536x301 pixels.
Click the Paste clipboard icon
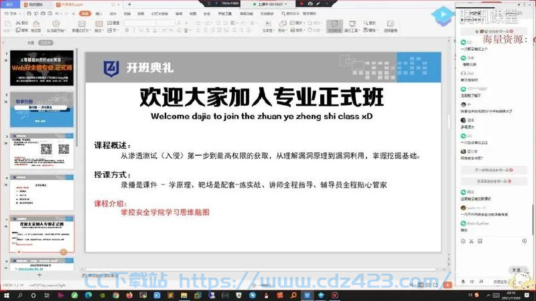[x=7, y=23]
